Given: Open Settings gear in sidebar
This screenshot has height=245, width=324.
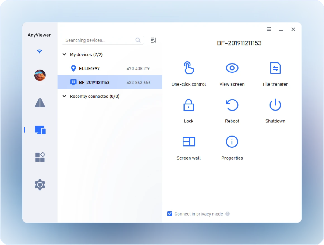Looking at the screenshot, I should coord(40,185).
